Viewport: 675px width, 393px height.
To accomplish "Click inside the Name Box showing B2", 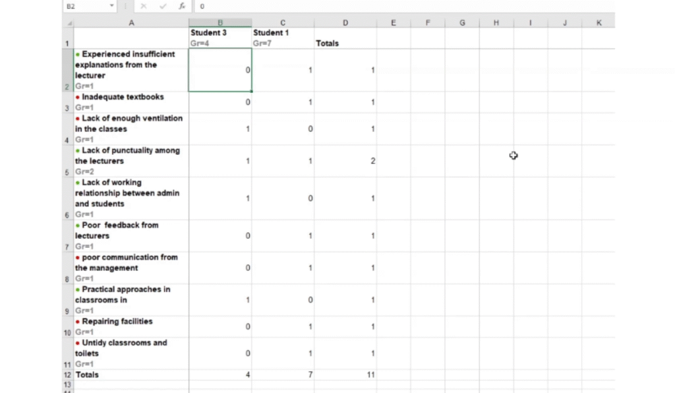I will coord(84,6).
